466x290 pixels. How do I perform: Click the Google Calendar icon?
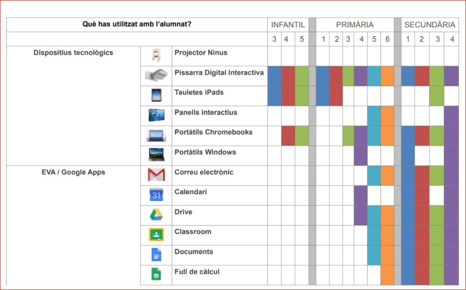(x=156, y=195)
